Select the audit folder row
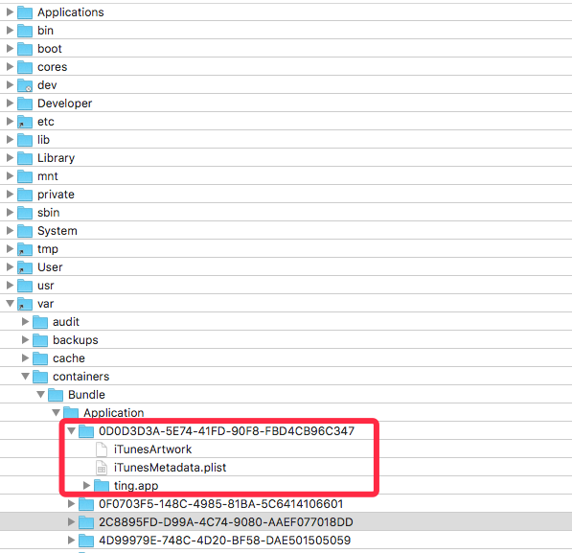This screenshot has height=553, width=572. pyautogui.click(x=286, y=322)
